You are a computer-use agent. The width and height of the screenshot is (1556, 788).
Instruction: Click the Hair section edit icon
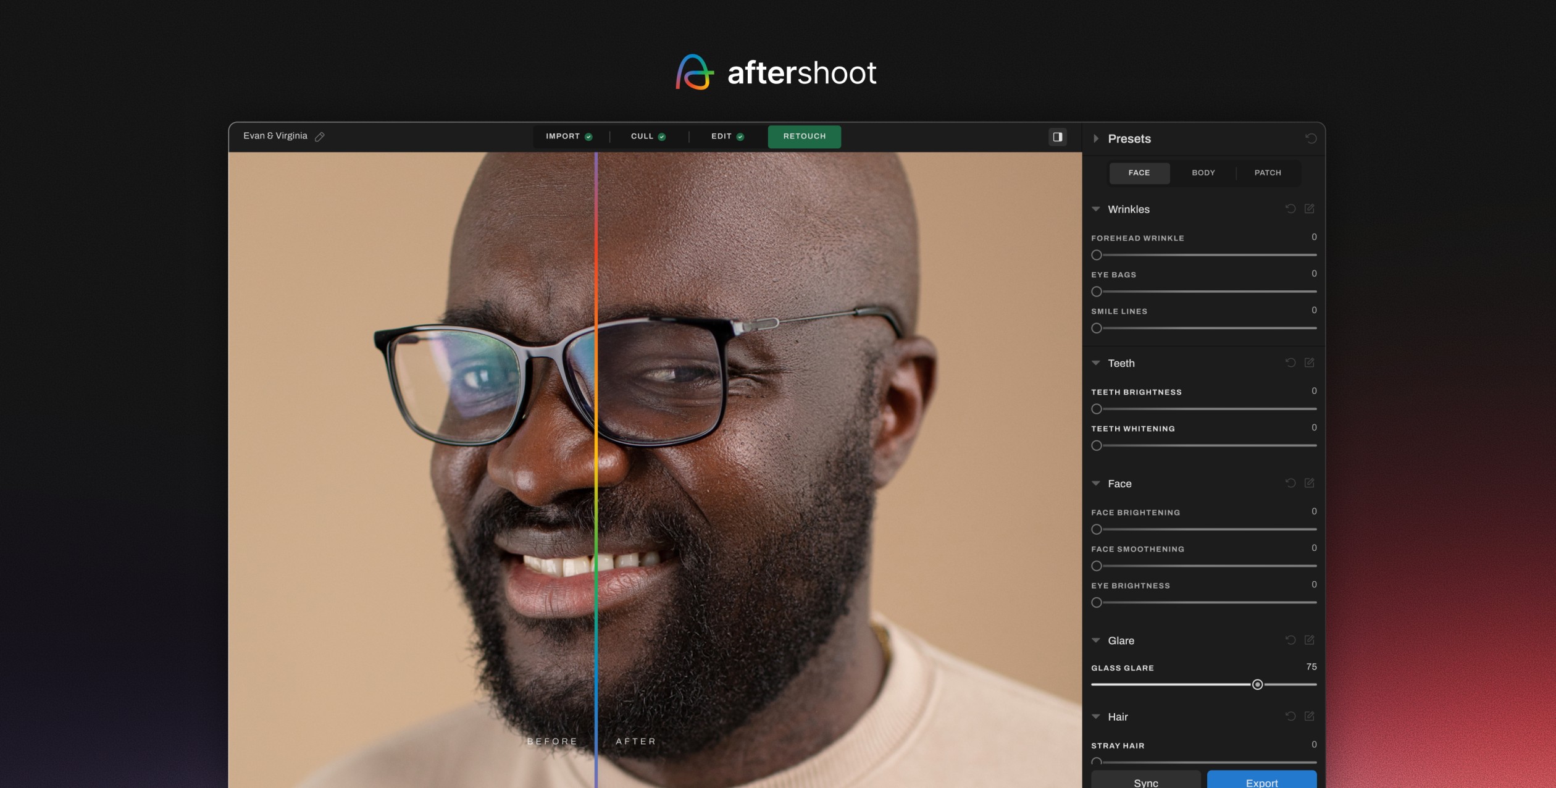1309,716
